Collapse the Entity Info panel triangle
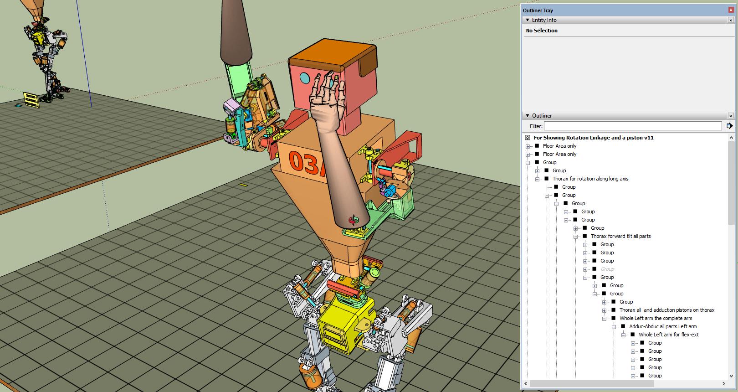Viewport: 738px width, 392px height. coord(528,20)
